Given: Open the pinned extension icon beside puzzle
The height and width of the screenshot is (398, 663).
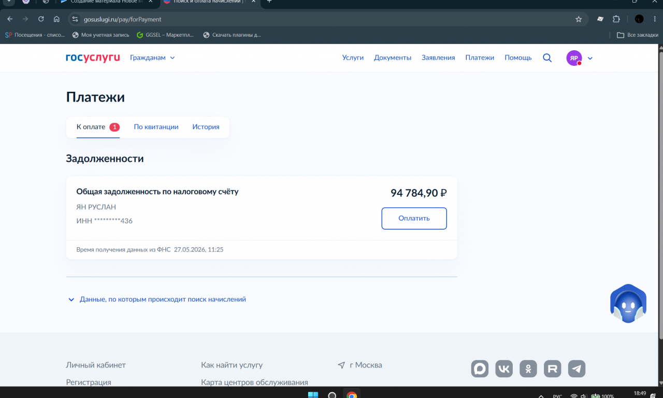Looking at the screenshot, I should tap(600, 19).
